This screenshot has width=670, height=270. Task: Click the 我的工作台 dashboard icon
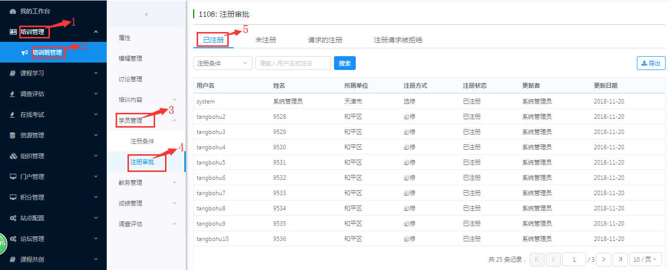pos(13,11)
